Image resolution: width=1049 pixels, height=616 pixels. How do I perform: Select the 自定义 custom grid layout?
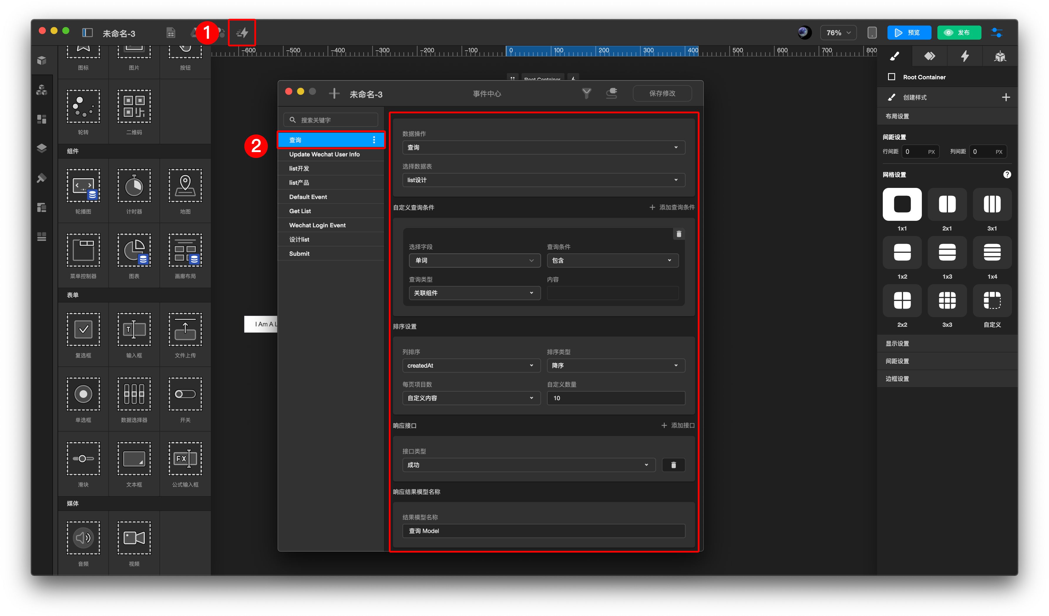[992, 300]
